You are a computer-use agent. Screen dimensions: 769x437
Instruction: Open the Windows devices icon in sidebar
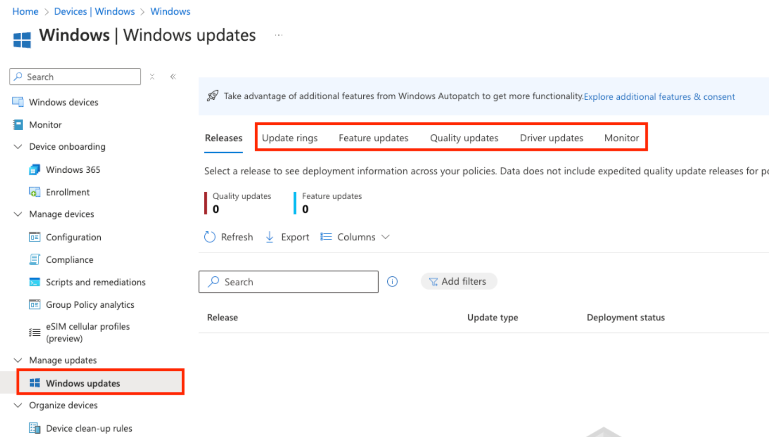[18, 102]
